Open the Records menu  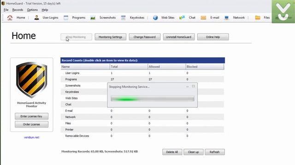(18, 10)
